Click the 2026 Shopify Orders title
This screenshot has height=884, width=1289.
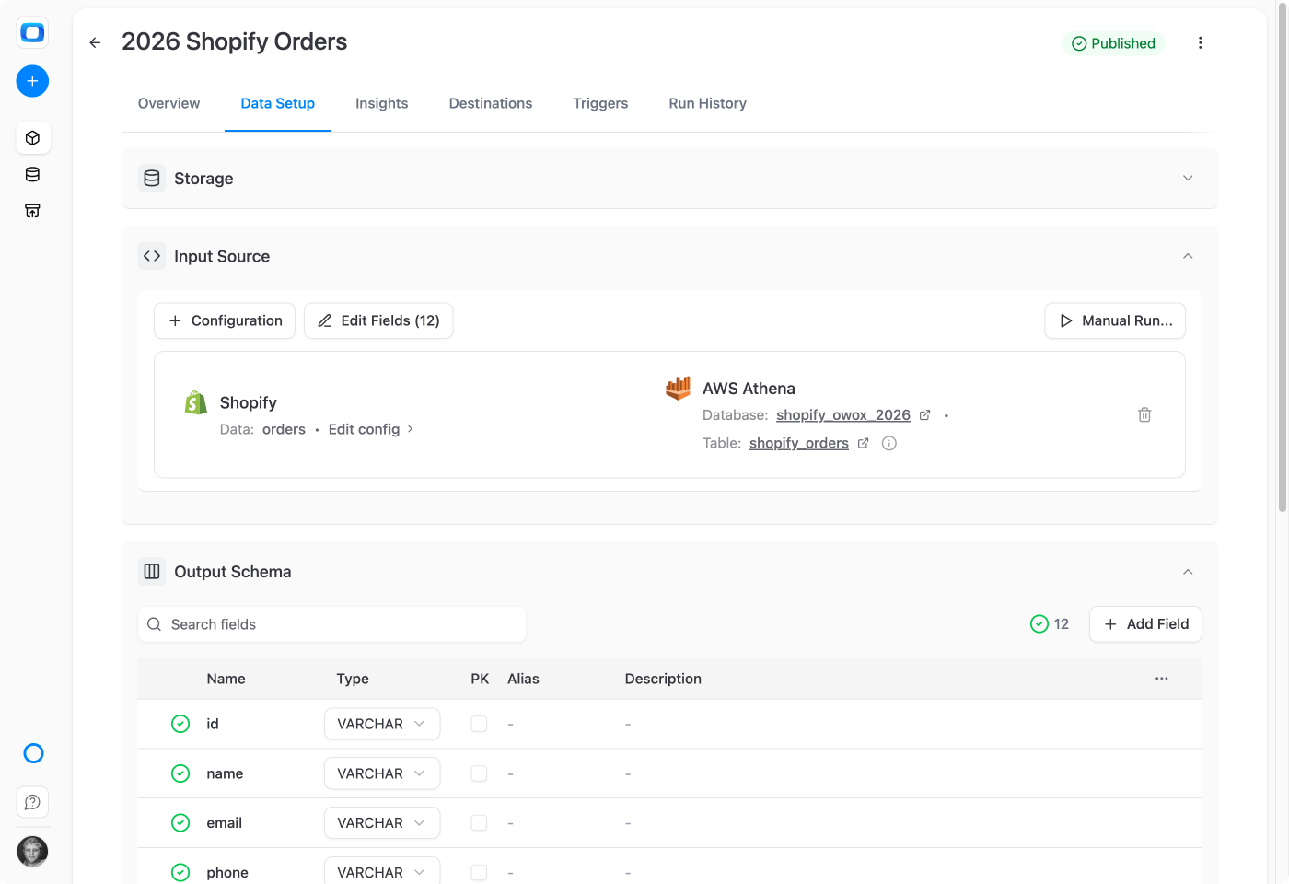(x=235, y=41)
